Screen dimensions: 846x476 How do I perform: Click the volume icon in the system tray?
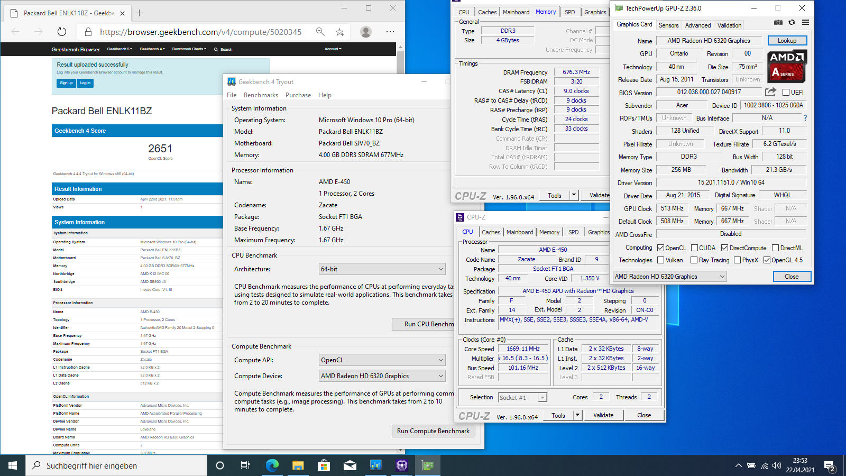tap(777, 466)
